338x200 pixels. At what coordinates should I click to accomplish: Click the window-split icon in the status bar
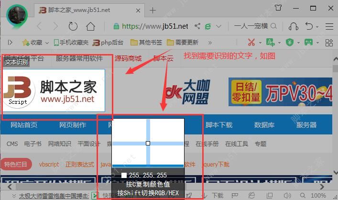[270, 196]
